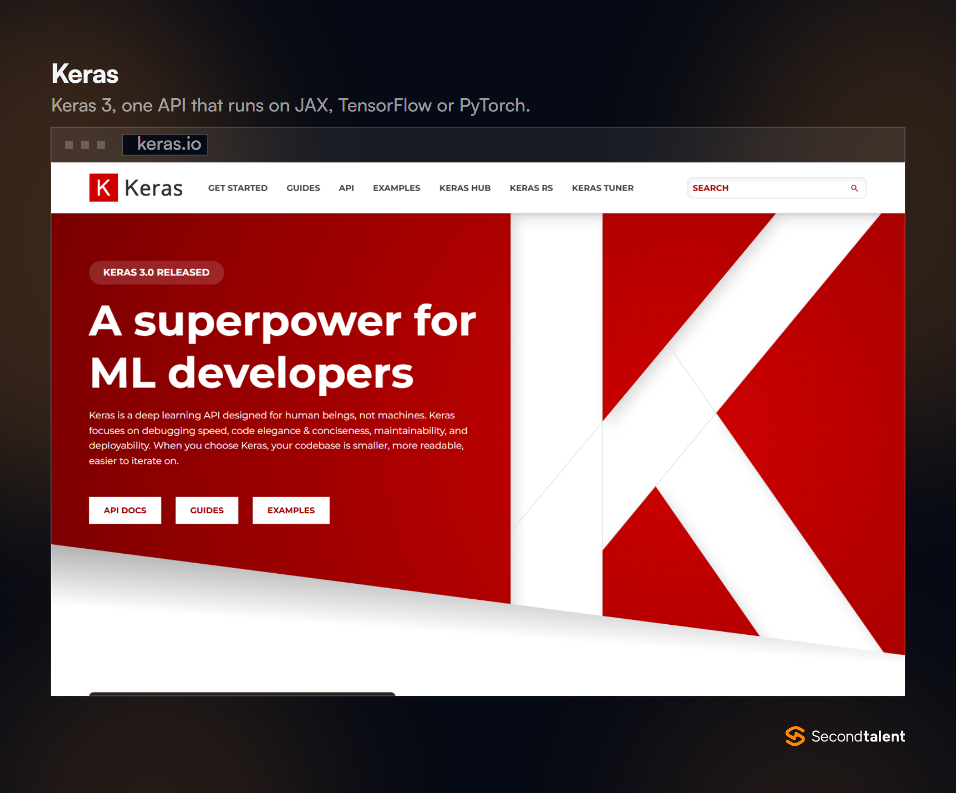
Task: Open the Keras Tuner page
Action: pyautogui.click(x=602, y=188)
